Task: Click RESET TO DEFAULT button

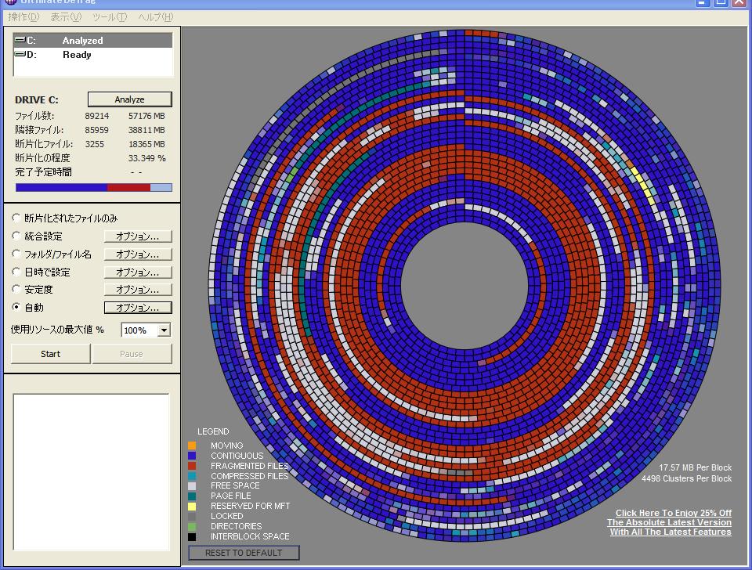Action: coord(244,553)
